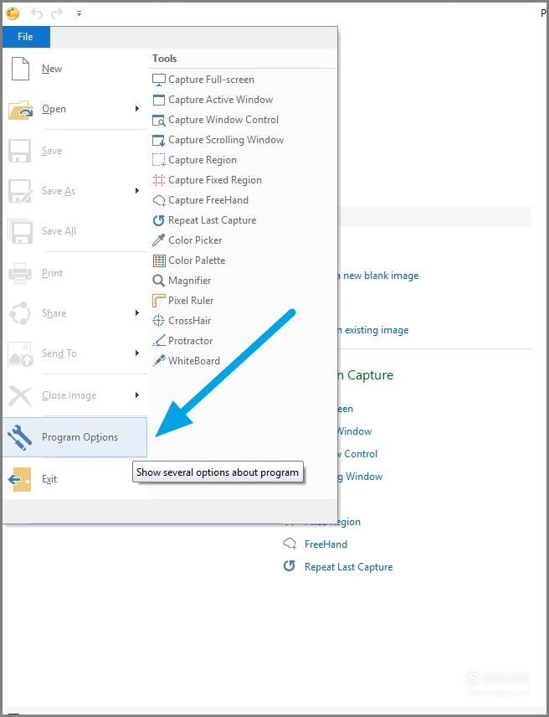
Task: Select Capture Scrolling Window label
Action: [x=226, y=140]
